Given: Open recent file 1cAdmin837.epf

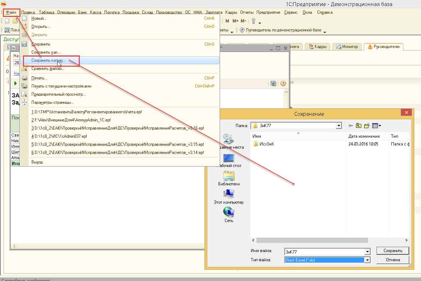Looking at the screenshot, I should click(x=120, y=136).
